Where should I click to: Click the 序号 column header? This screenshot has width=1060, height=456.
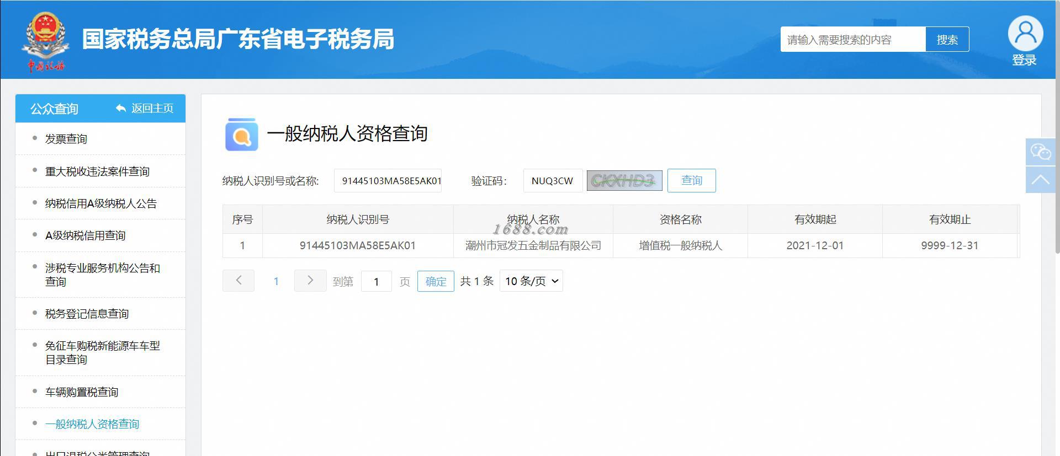[x=242, y=219]
